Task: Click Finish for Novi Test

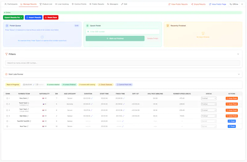Action: [x=232, y=126]
